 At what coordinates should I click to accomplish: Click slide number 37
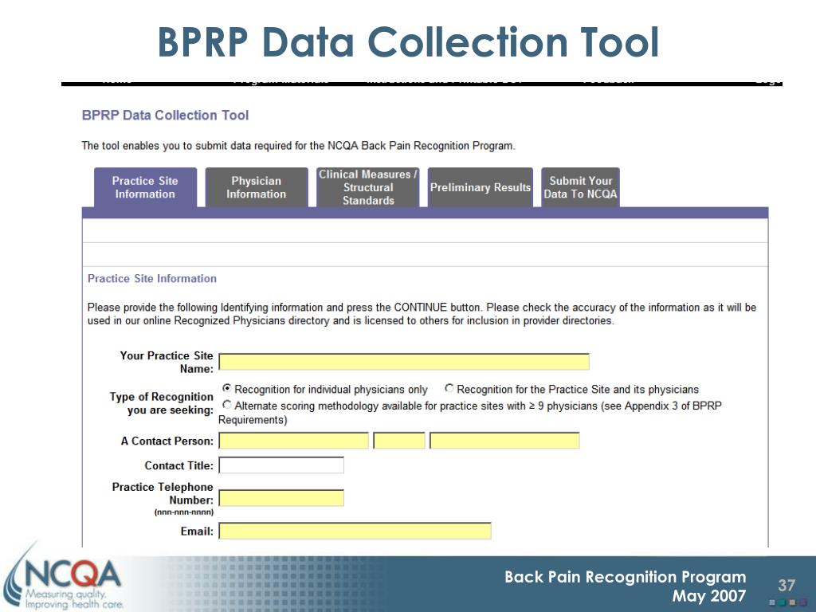pos(787,586)
